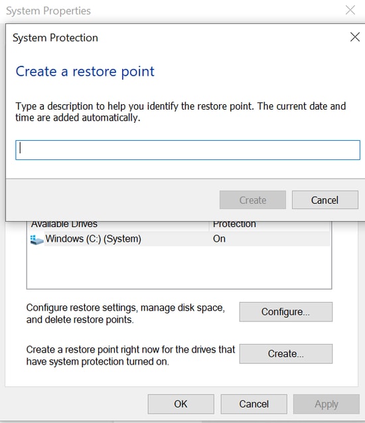Click the Create... restore point button
Image resolution: width=365 pixels, height=423 pixels.
tap(286, 354)
